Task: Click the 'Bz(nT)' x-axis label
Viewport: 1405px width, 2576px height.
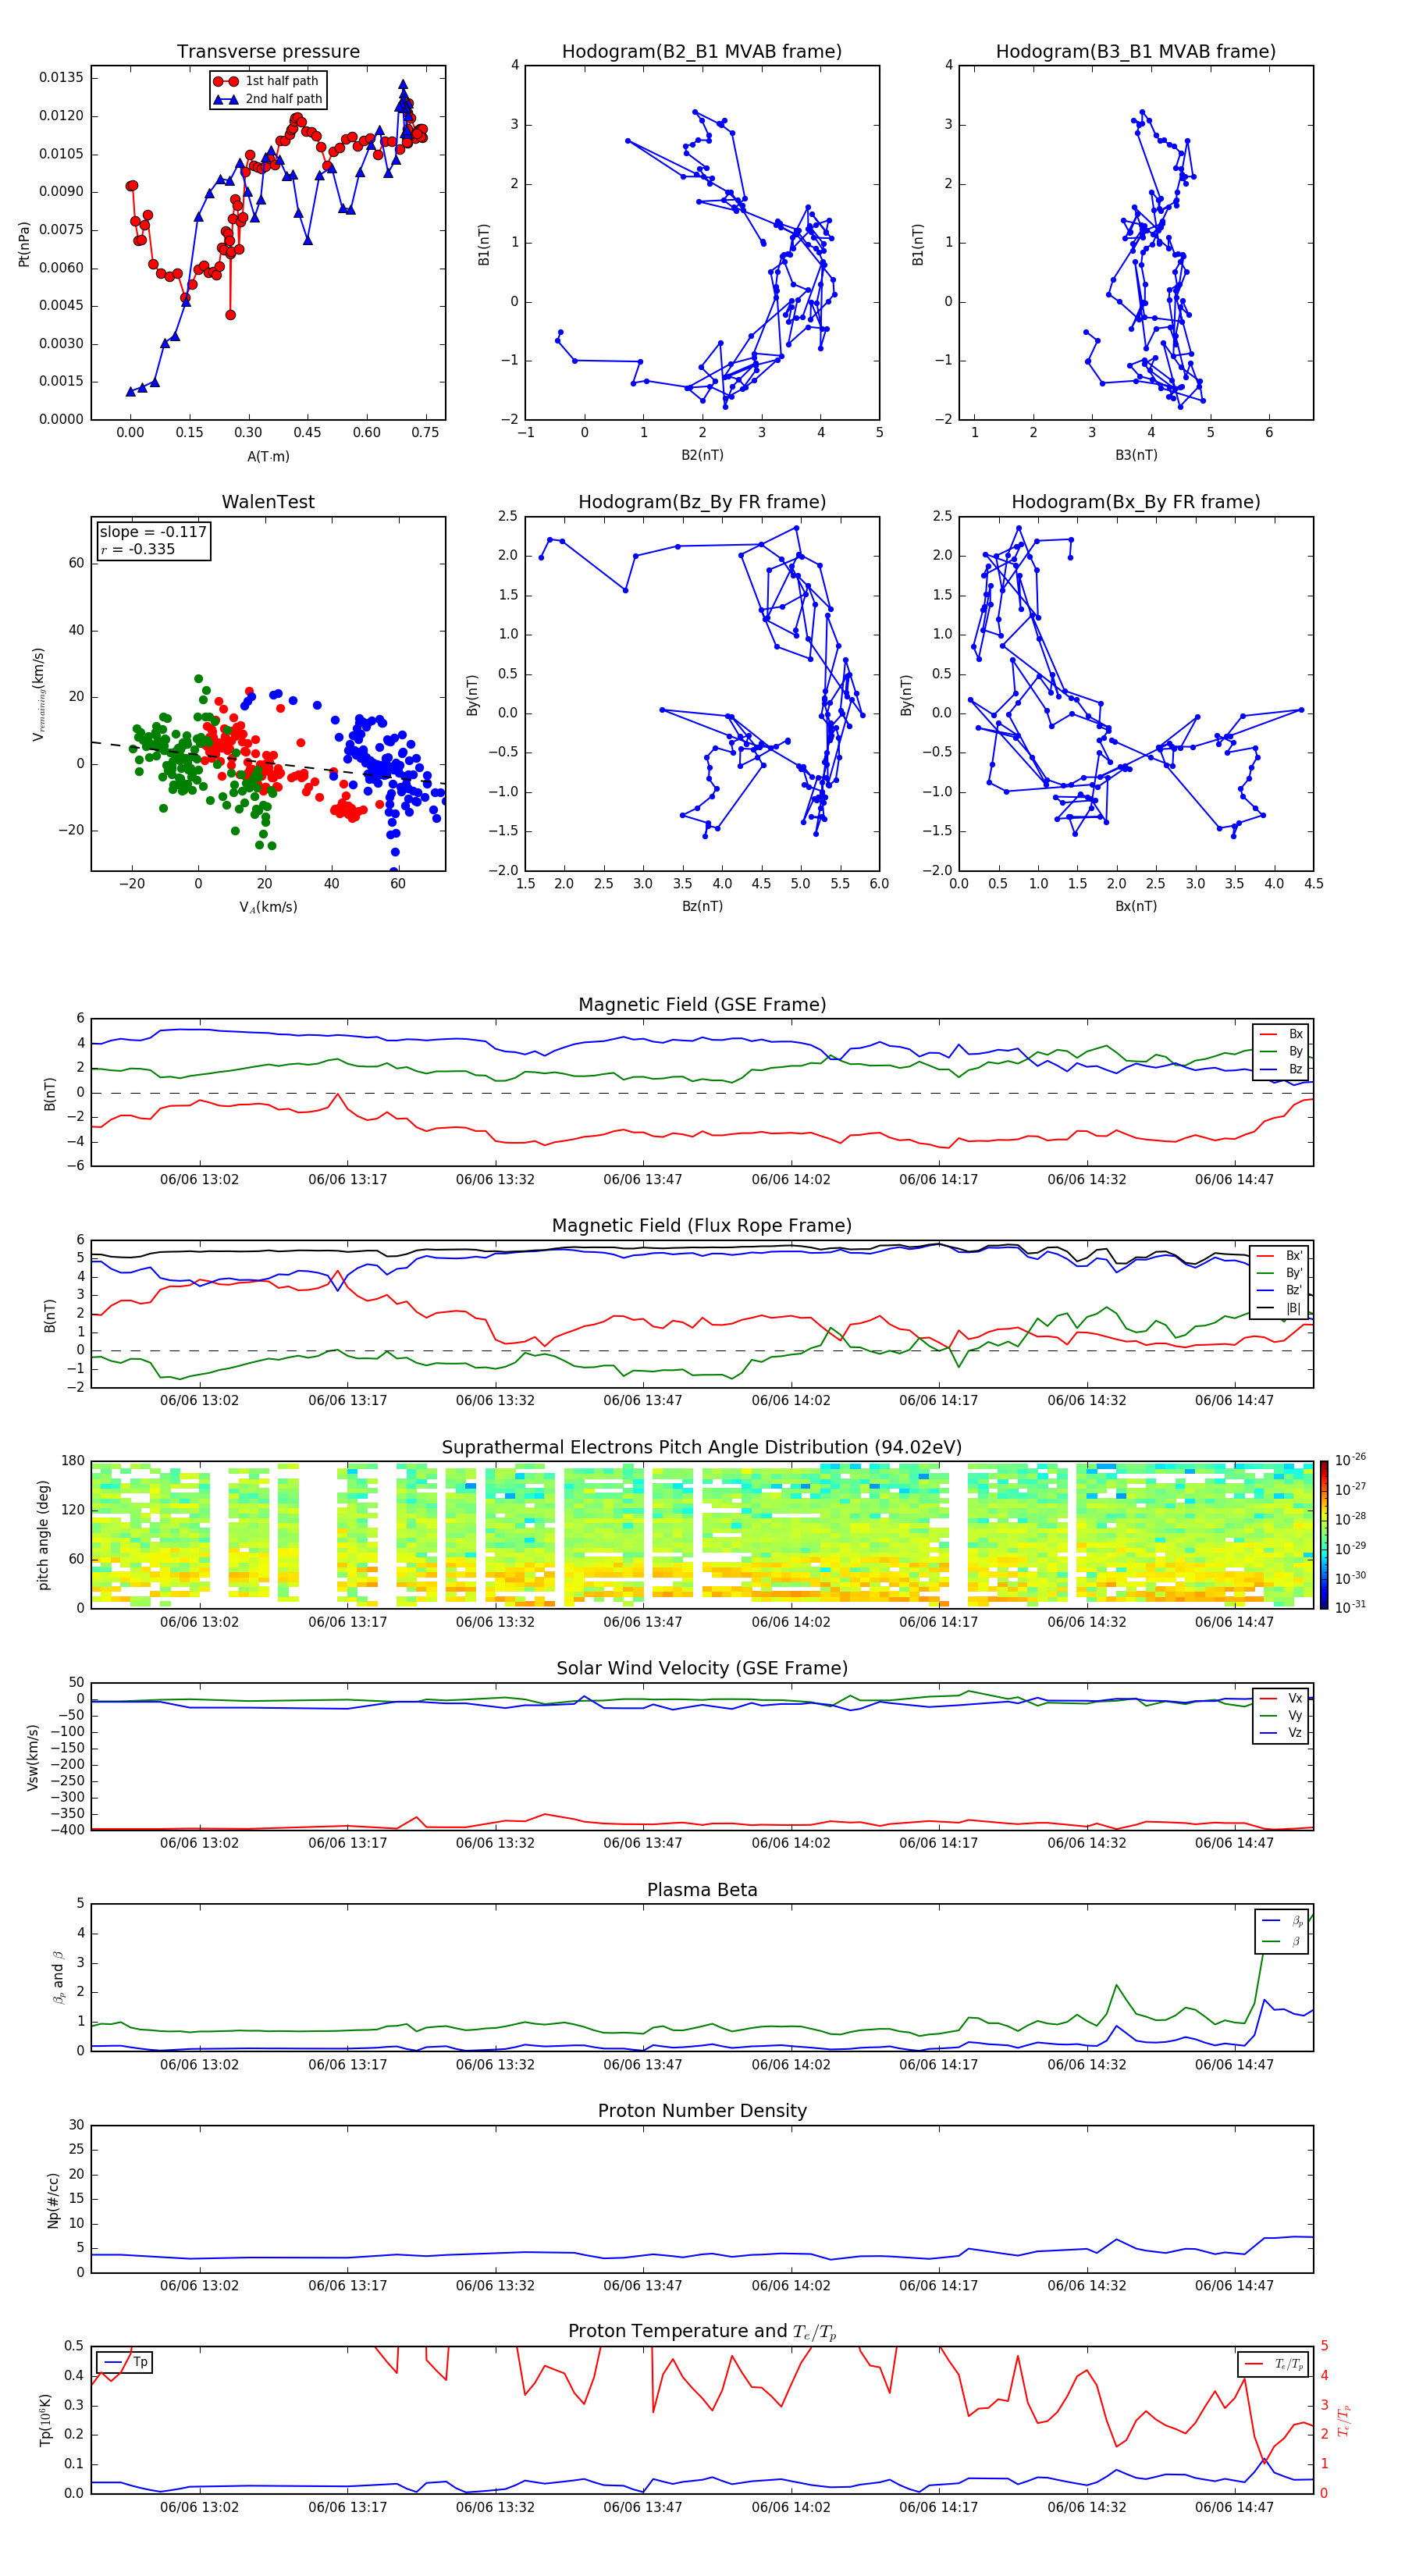Action: pyautogui.click(x=702, y=906)
